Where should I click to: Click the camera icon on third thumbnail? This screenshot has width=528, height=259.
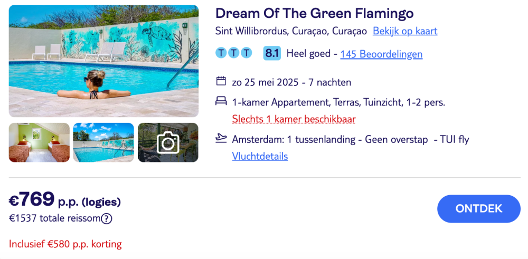pos(168,142)
